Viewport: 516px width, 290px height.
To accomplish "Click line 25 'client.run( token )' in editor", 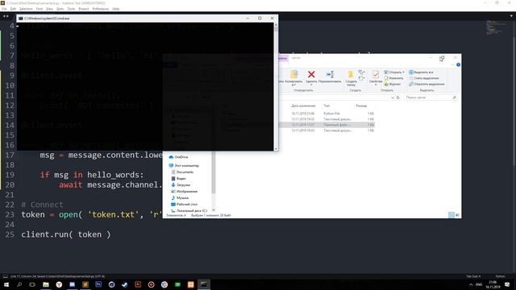I will click(66, 234).
